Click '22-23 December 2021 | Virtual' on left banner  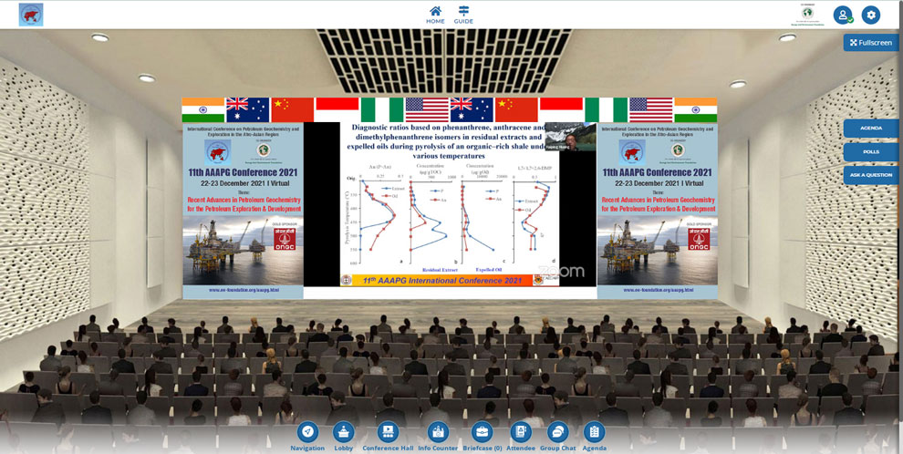[243, 182]
